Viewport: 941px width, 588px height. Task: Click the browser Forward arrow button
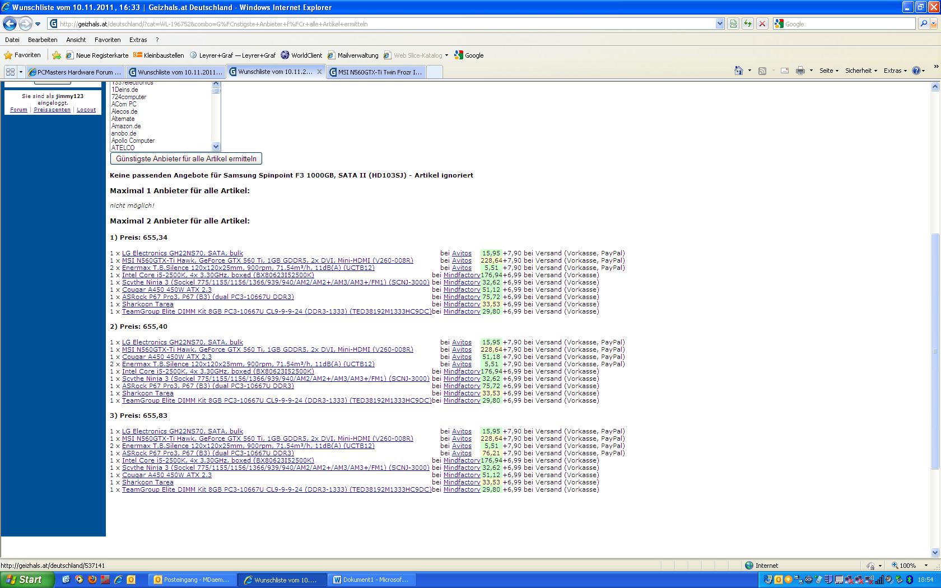25,24
